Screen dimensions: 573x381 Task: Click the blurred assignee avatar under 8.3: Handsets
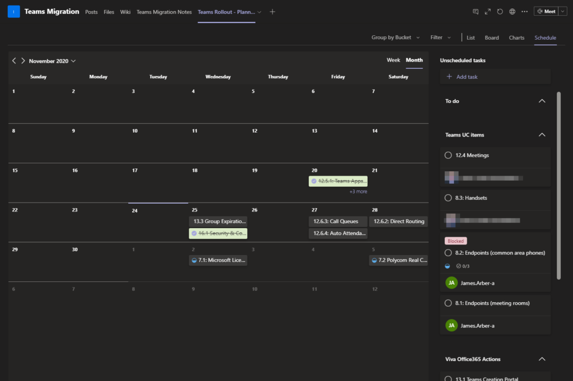pyautogui.click(x=452, y=220)
